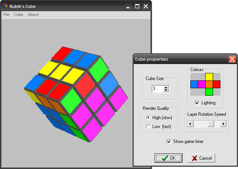
Task: Maximize the Rubik's Cube window
Action: click(137, 6)
